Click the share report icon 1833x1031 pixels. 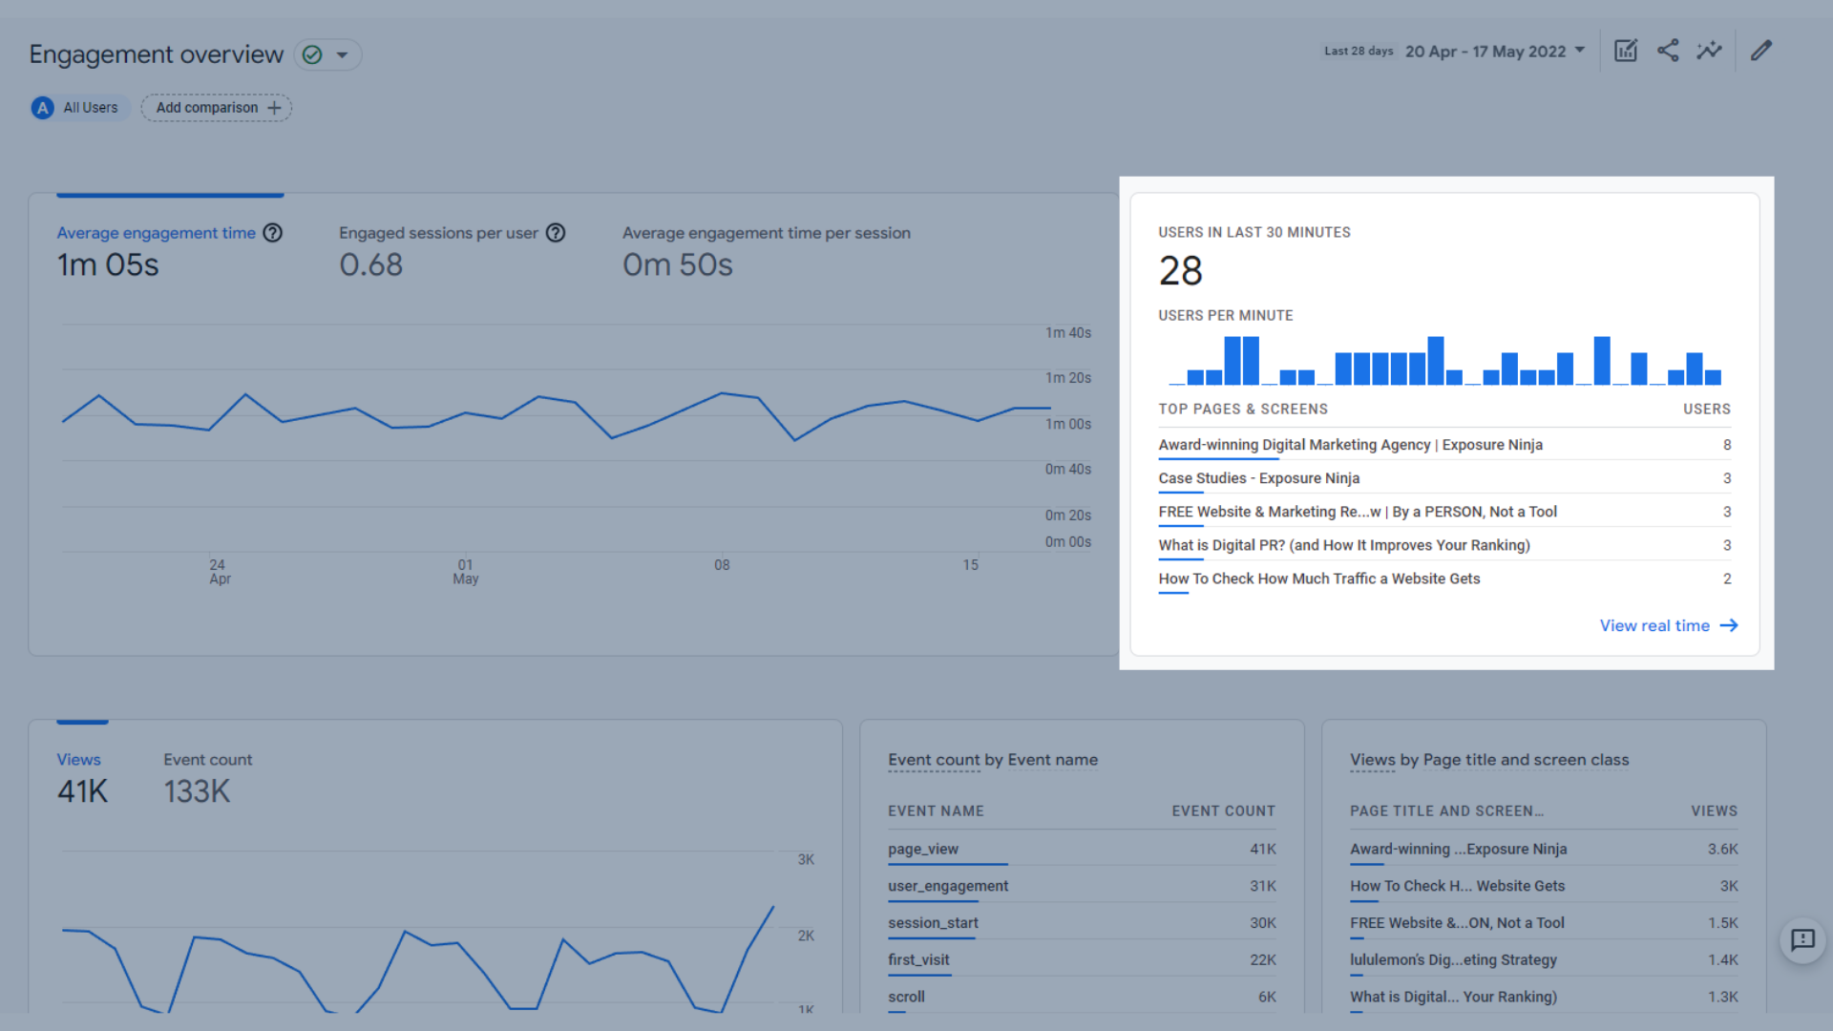[x=1668, y=51]
